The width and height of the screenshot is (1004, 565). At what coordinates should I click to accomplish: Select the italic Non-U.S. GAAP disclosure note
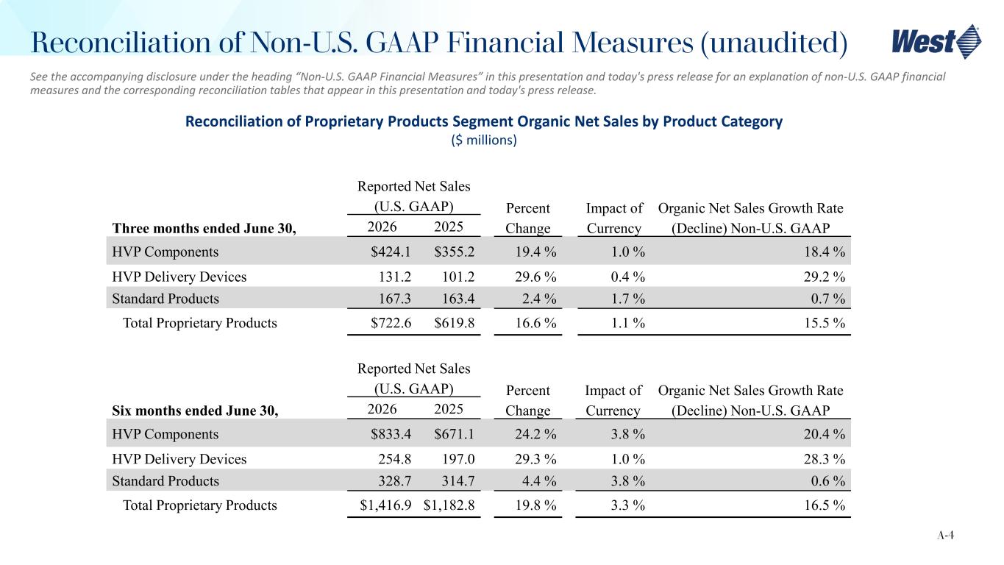488,83
